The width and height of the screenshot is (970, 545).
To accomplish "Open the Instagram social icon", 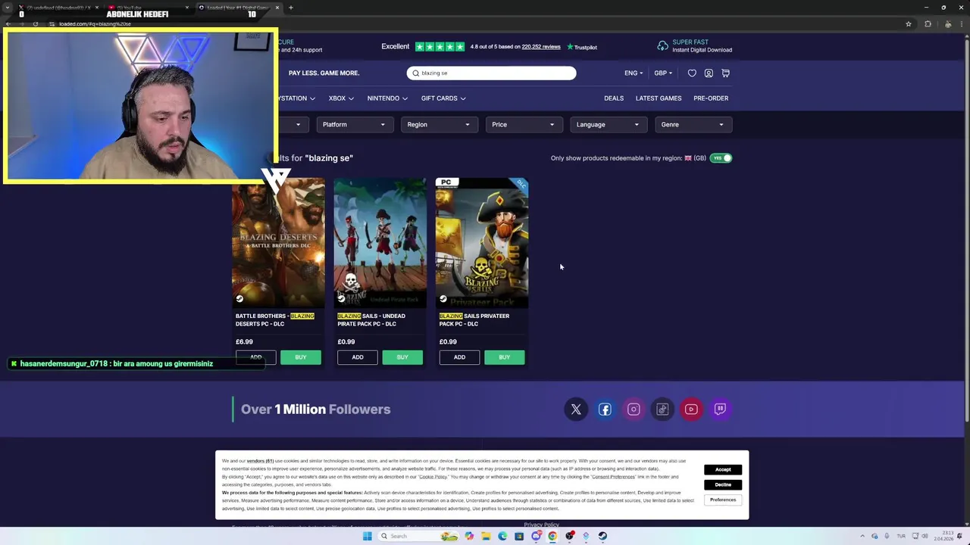I will 634,410.
